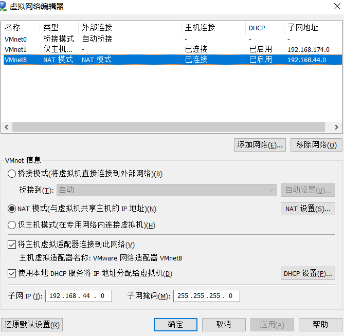Viewport: 344px width, 336px height.
Task: Open the 桥接到 dropdown list
Action: [x=167, y=190]
